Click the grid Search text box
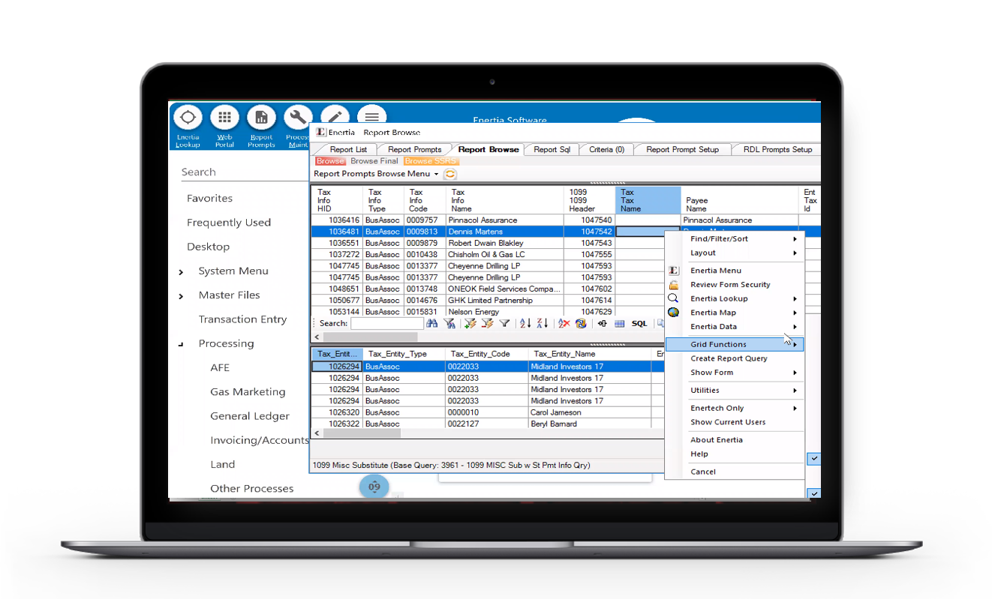Viewport: 992px width, 599px height. 387,323
